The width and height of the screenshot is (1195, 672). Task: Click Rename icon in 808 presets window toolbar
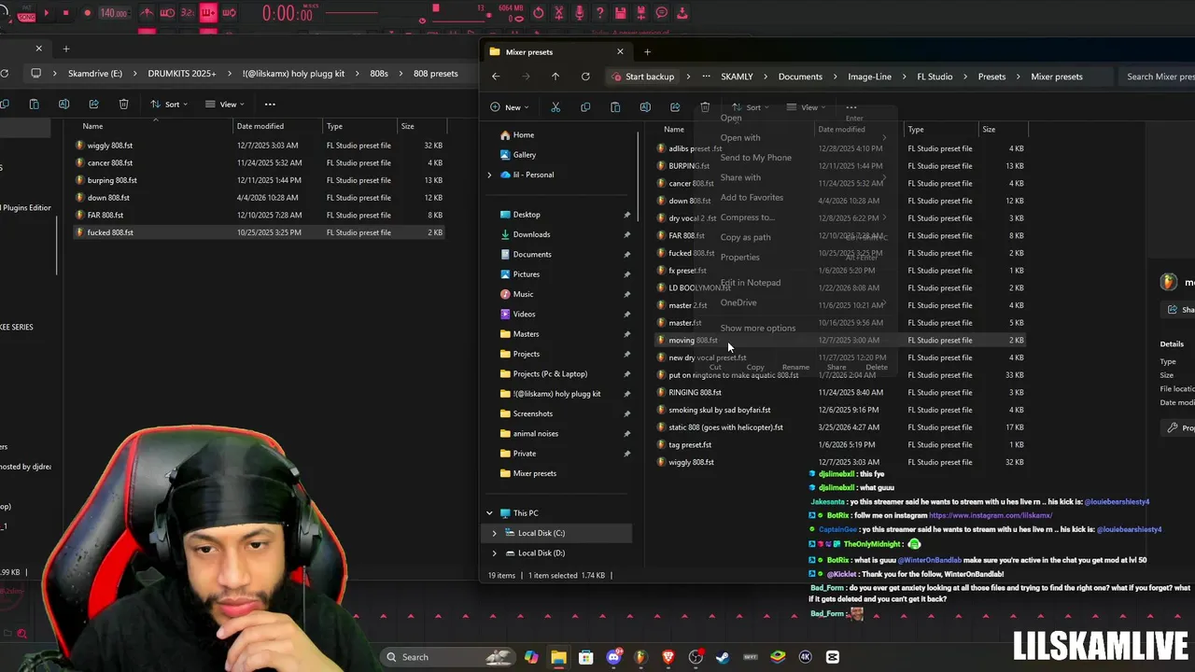tap(63, 104)
